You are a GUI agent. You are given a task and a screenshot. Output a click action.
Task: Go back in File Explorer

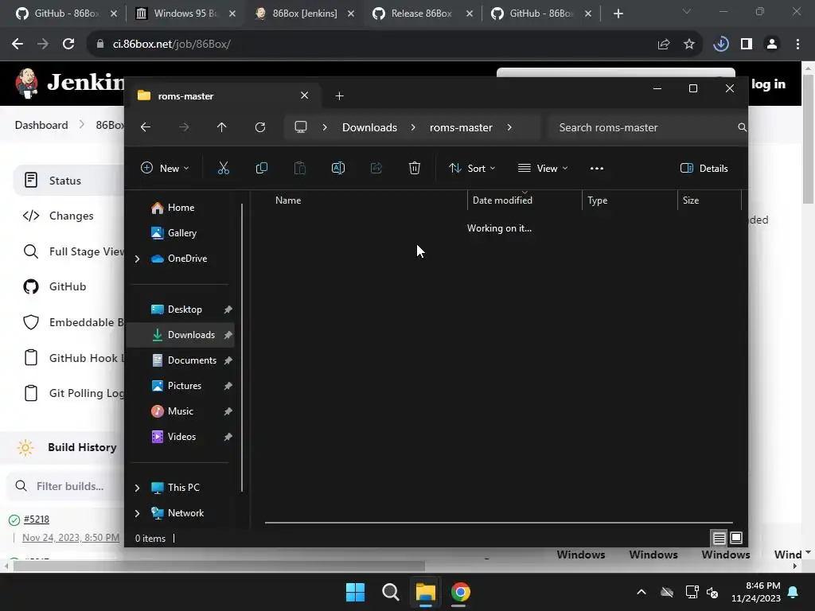coord(146,127)
